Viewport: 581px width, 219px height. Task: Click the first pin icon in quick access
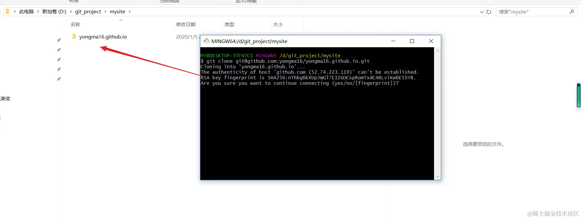(x=59, y=40)
